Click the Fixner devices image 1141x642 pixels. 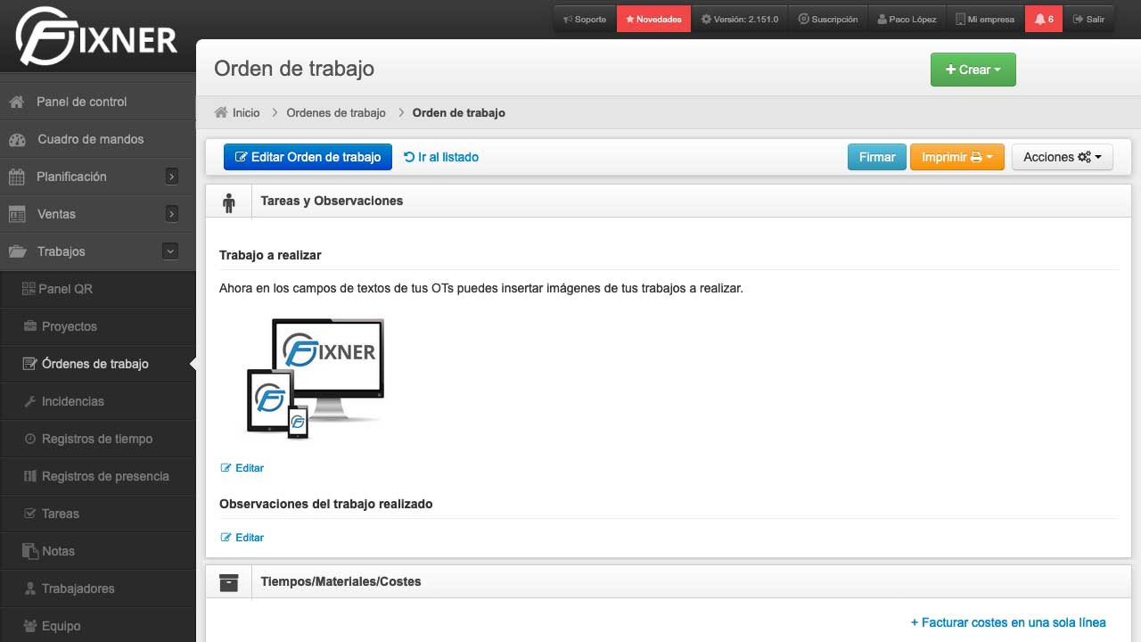point(316,379)
